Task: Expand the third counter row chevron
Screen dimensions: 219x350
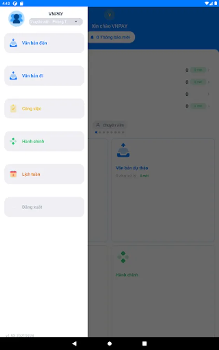Action: [x=208, y=94]
